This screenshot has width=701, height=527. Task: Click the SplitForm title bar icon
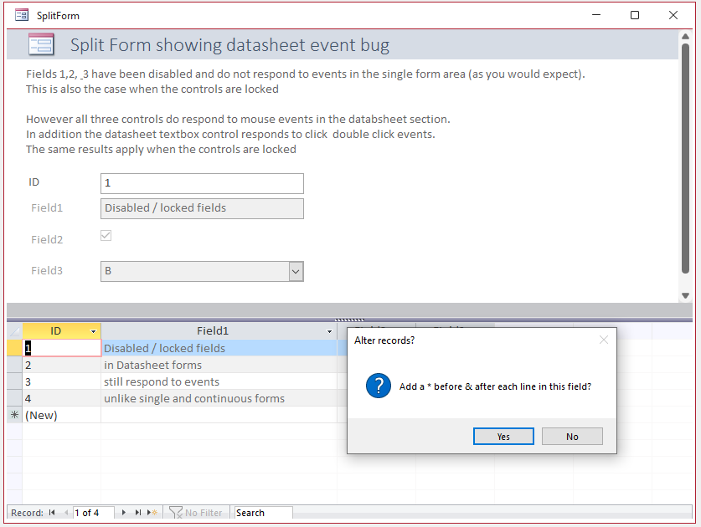tap(22, 15)
